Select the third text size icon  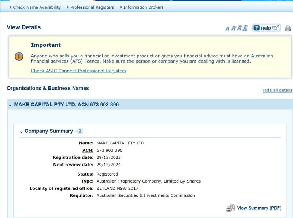239,28
